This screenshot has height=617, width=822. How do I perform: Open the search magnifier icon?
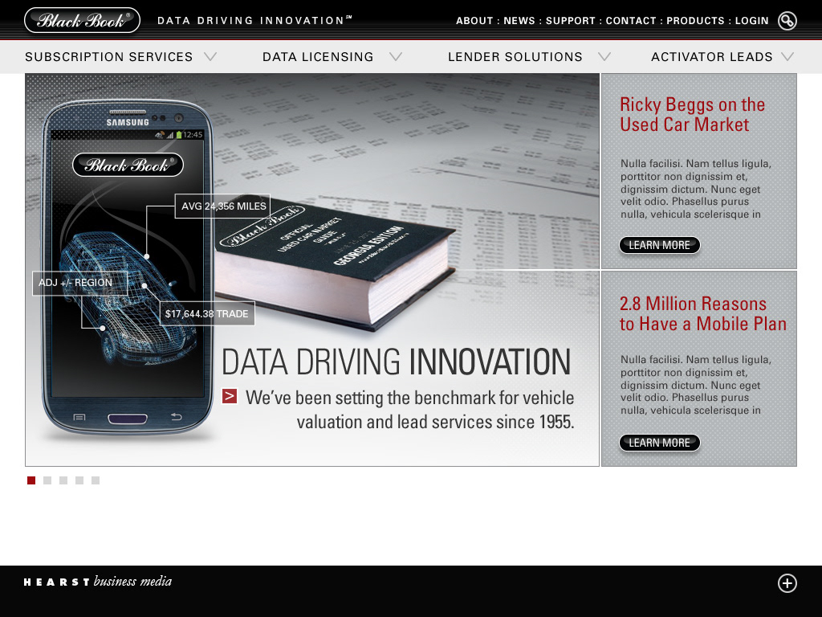(787, 21)
